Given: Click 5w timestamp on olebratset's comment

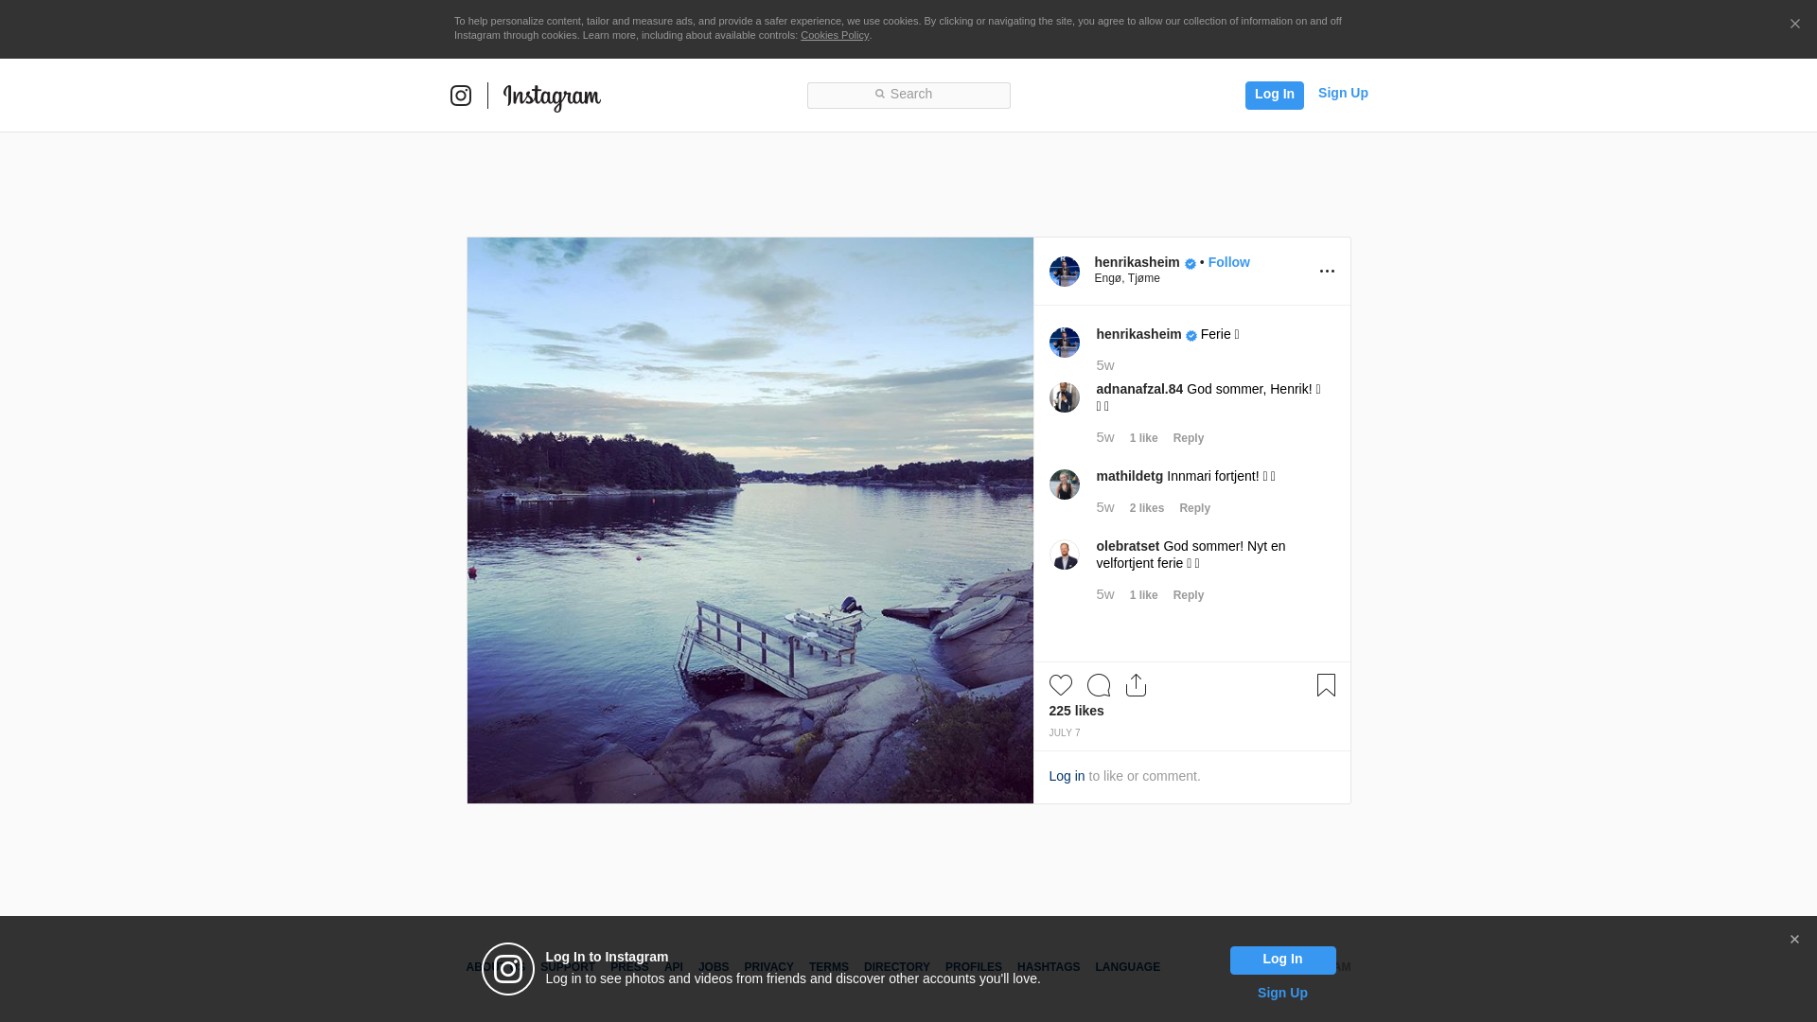Looking at the screenshot, I should [x=1105, y=594].
